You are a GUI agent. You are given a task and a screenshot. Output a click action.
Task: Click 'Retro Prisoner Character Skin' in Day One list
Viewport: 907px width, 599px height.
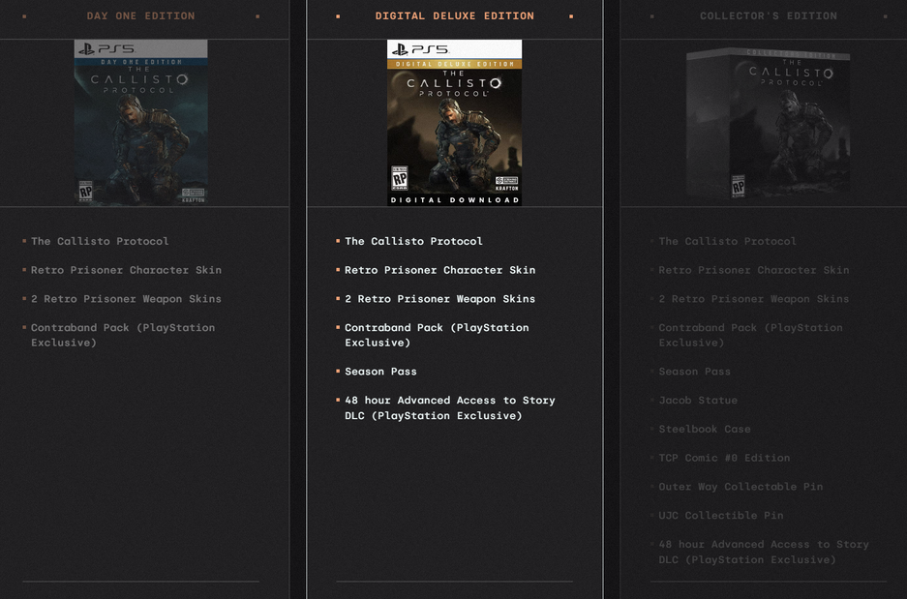tap(126, 270)
